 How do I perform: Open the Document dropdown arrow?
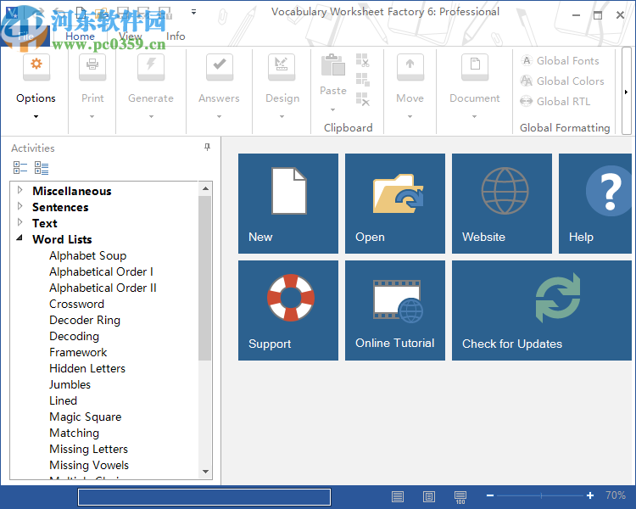coord(474,116)
